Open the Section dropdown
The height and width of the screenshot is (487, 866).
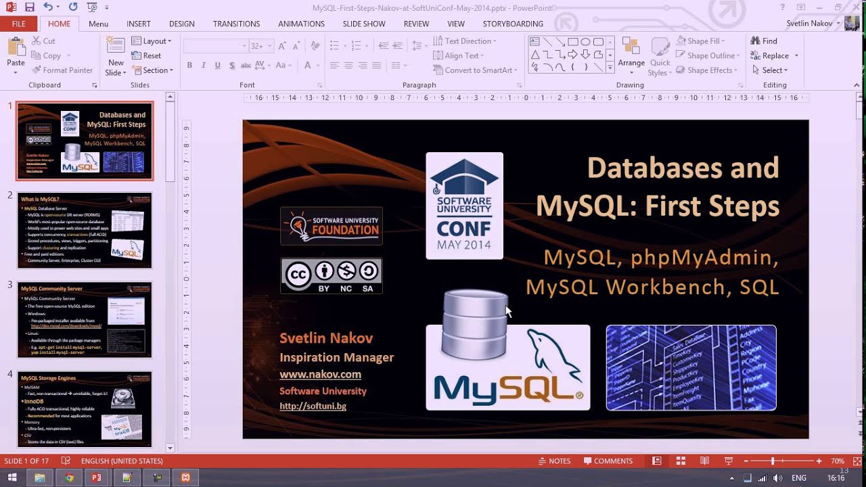pyautogui.click(x=153, y=70)
